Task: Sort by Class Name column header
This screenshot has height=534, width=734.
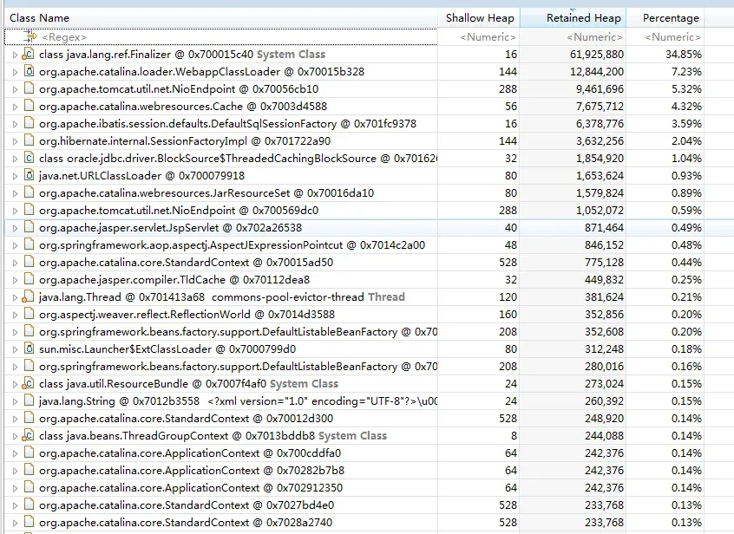Action: click(x=220, y=17)
